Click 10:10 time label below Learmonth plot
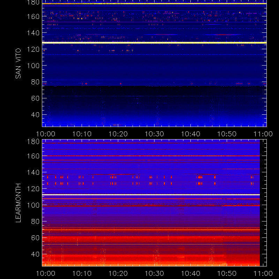Image resolution: width=279 pixels, height=279 pixels. coord(82,273)
